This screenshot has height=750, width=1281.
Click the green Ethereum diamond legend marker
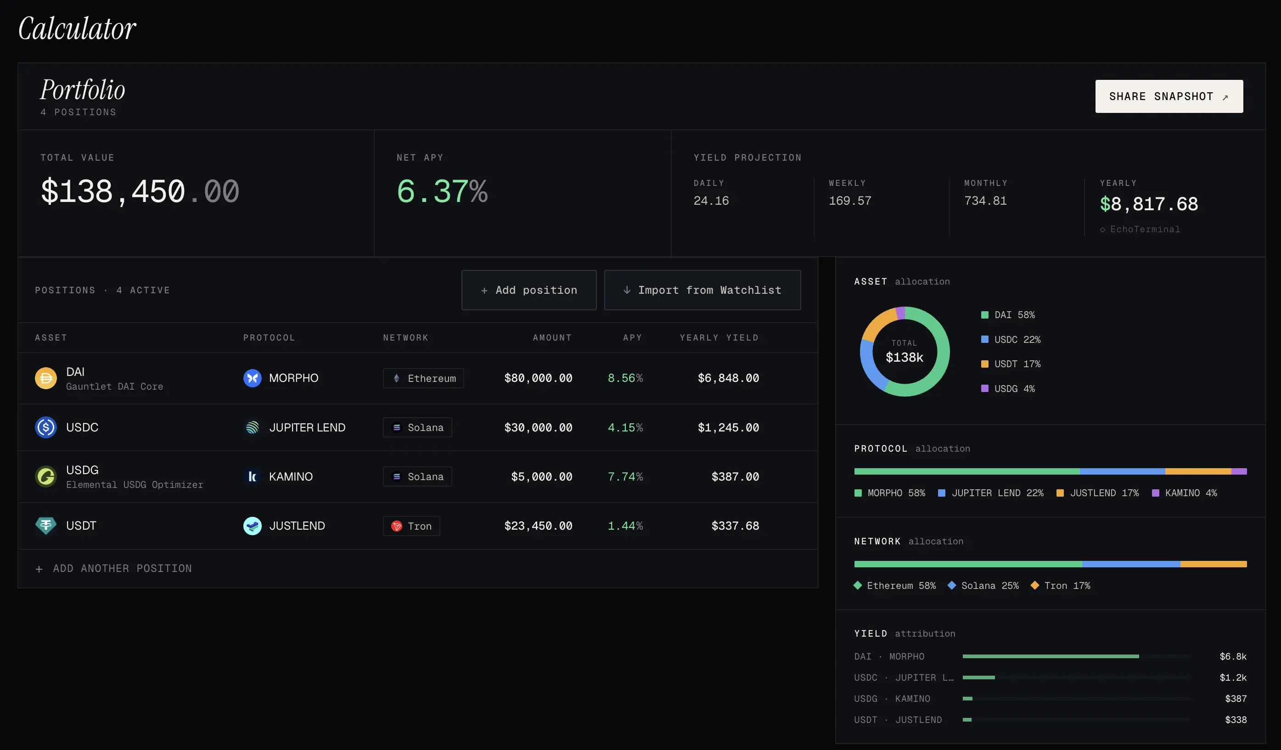(x=858, y=585)
